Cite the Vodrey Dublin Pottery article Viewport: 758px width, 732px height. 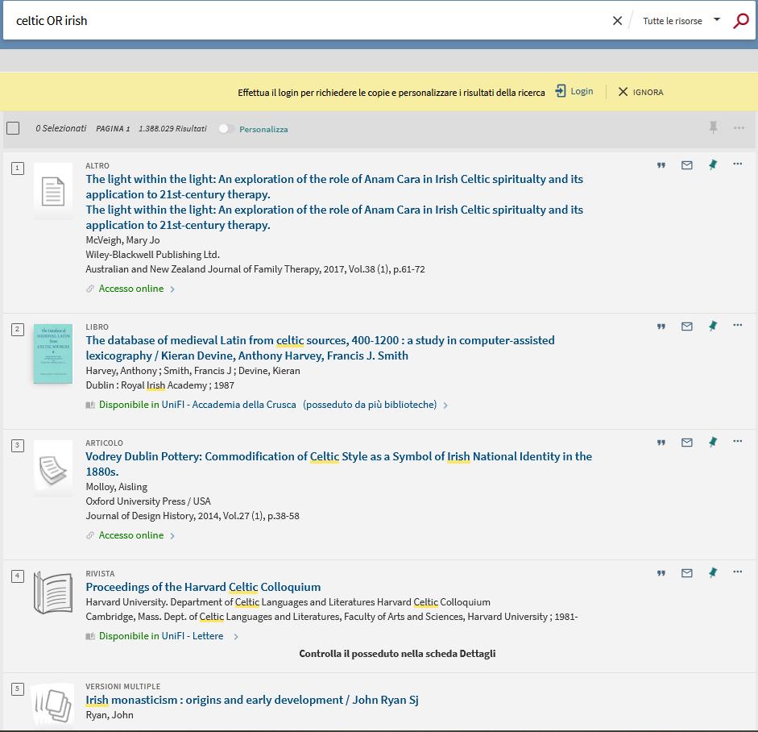pos(661,443)
